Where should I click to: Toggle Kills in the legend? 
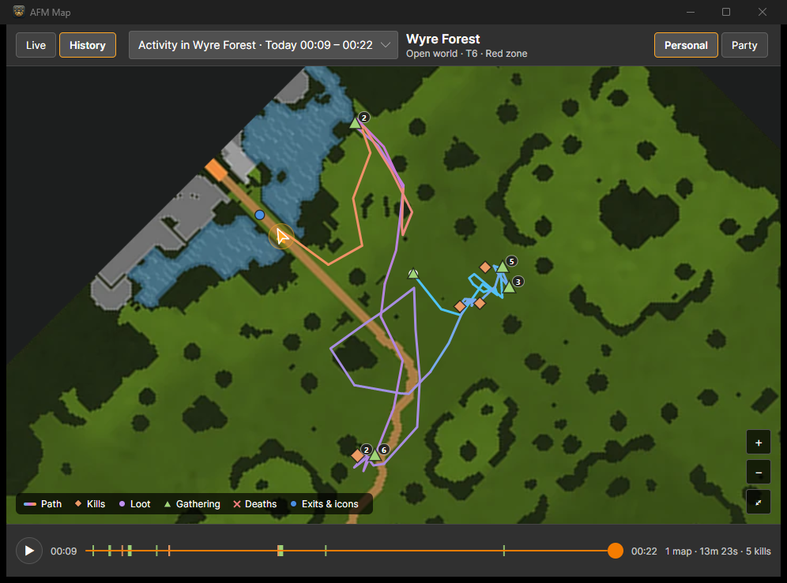[x=90, y=504]
